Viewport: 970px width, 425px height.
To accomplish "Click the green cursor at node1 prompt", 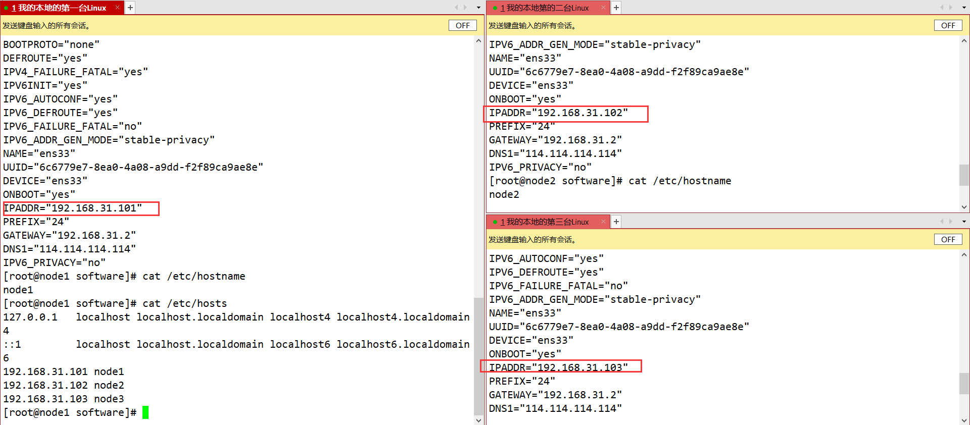I will 145,412.
